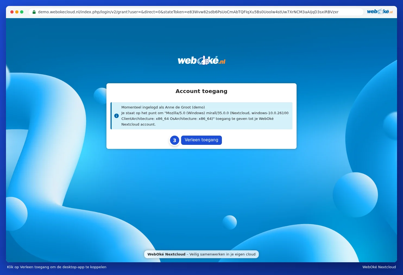Image resolution: width=403 pixels, height=275 pixels.
Task: Click the WebOké logo above the dialog
Action: pyautogui.click(x=201, y=60)
